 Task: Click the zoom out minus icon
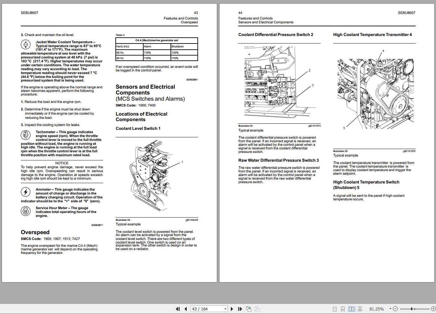click(395, 308)
